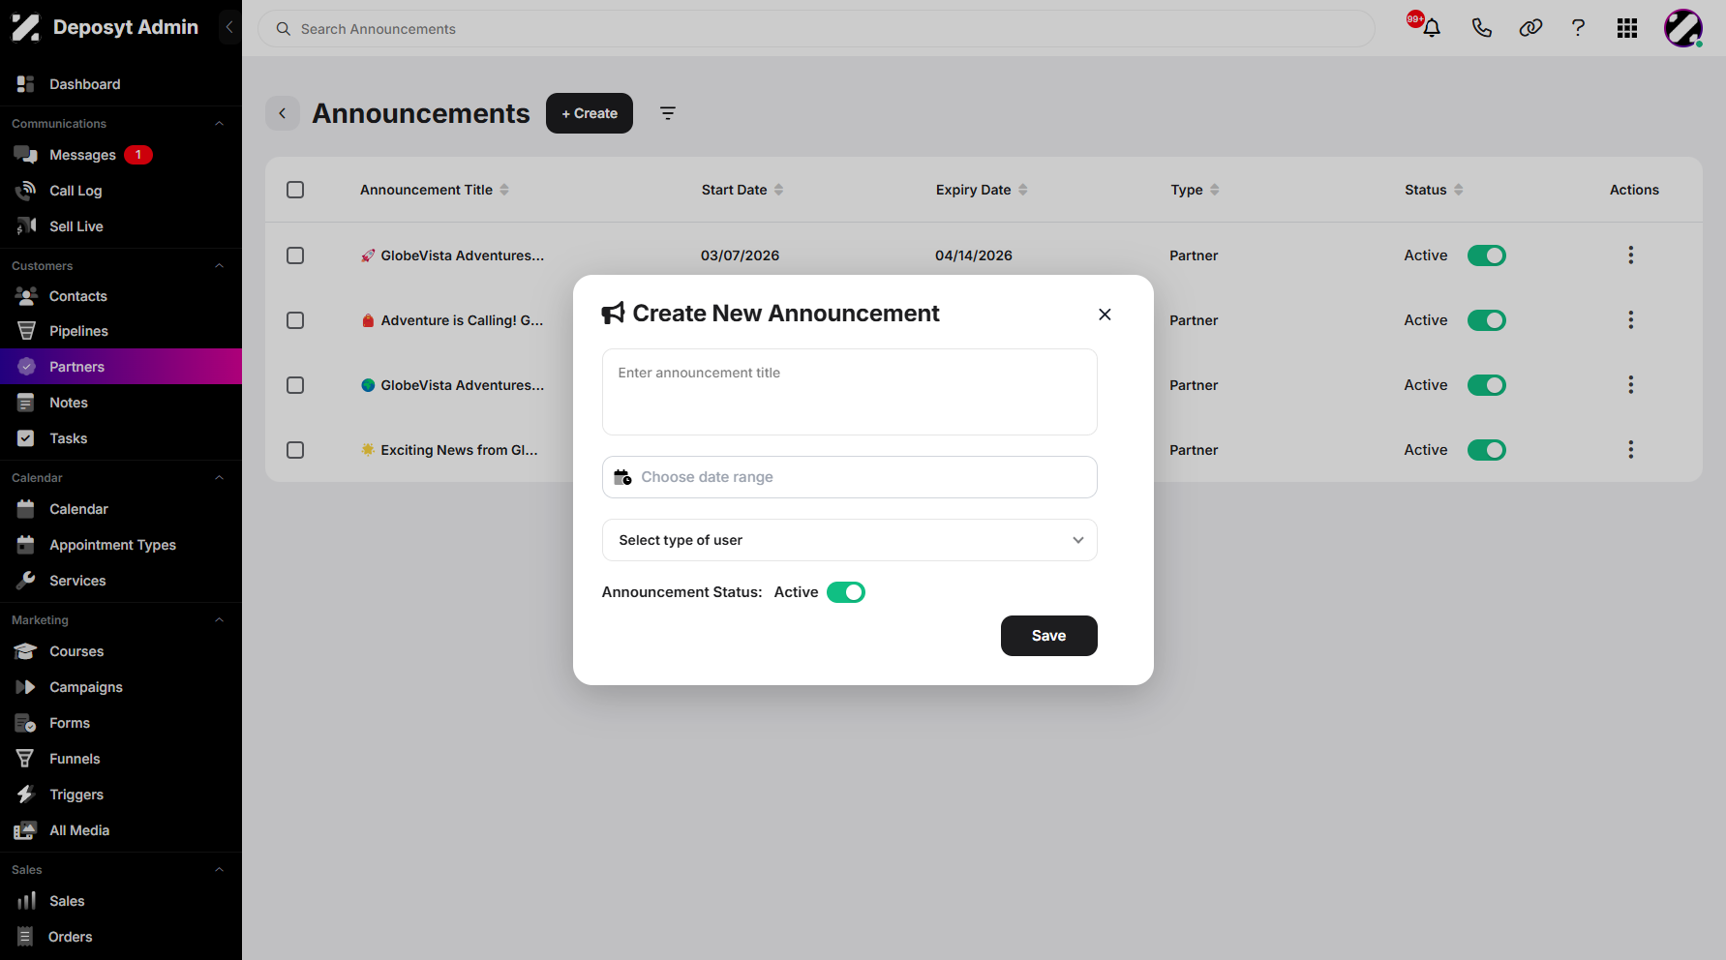Open the user profile avatar
Image resolution: width=1726 pixels, height=960 pixels.
coord(1683,28)
